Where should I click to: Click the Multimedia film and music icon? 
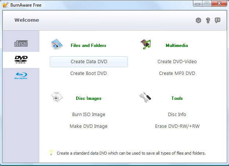(145, 44)
